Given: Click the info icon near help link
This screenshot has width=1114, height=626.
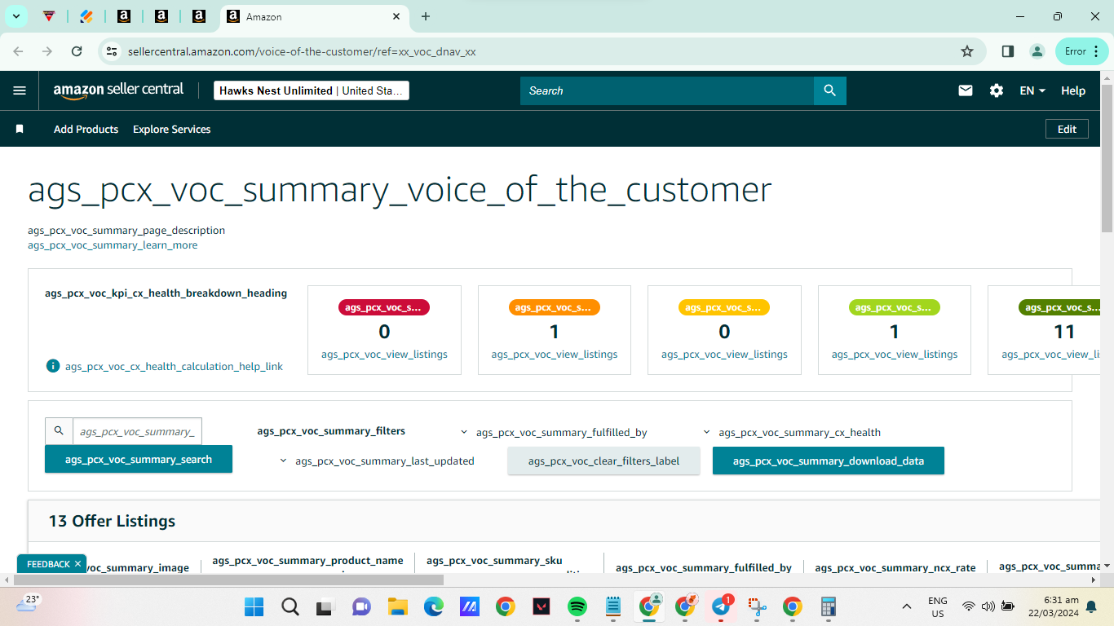Looking at the screenshot, I should [53, 366].
